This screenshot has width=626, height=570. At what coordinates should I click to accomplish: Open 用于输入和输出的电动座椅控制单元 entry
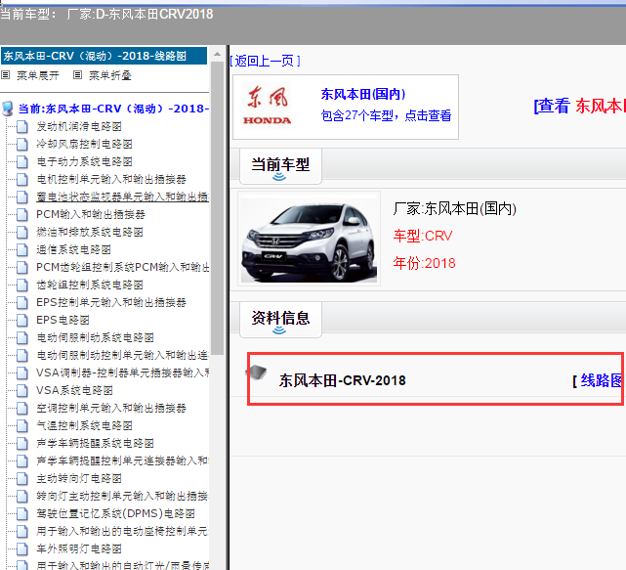[x=123, y=531]
